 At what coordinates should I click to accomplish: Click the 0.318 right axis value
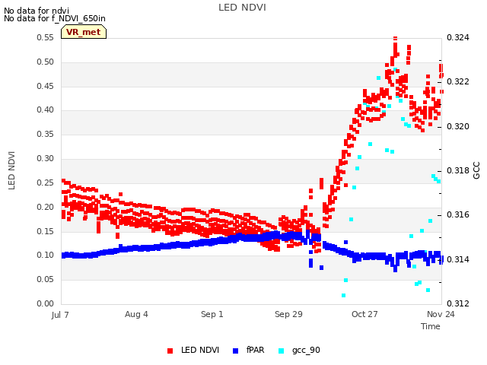[458, 170]
